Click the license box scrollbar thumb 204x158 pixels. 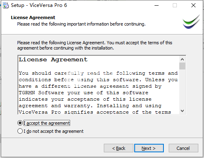click(x=182, y=66)
